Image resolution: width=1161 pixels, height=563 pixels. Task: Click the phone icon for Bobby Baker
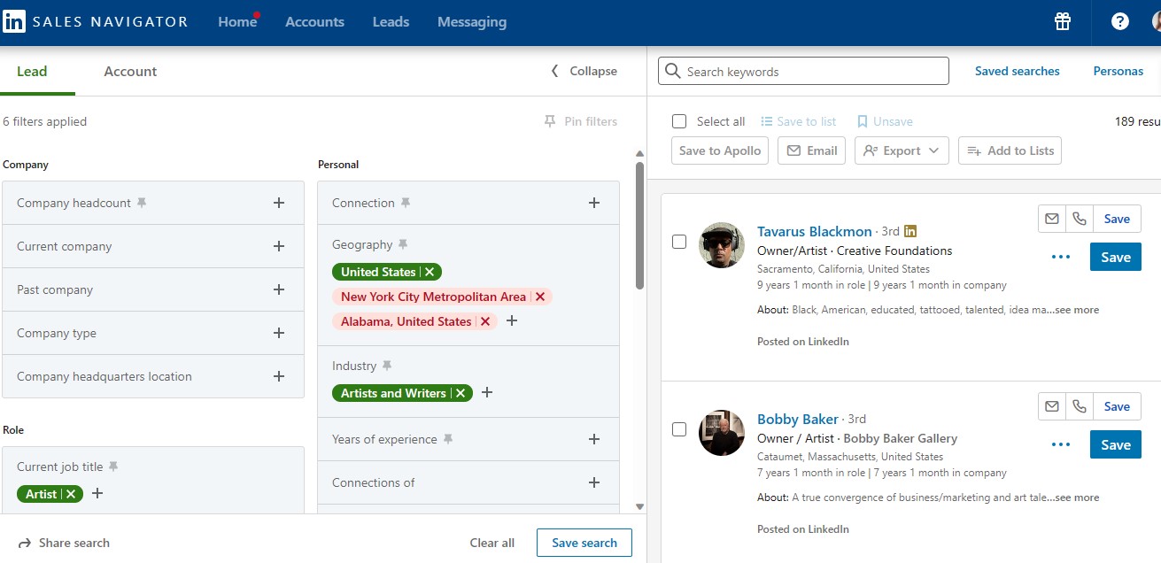tap(1079, 406)
